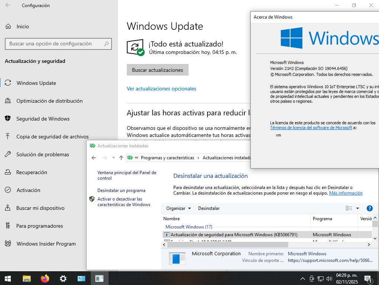This screenshot has width=379, height=285.
Task: Open Copia de seguridad de archivos
Action: (x=52, y=137)
